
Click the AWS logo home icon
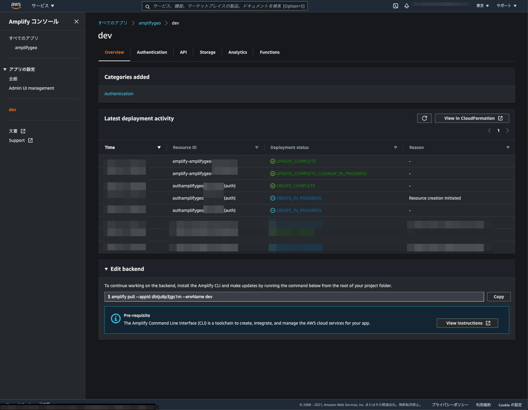(16, 6)
